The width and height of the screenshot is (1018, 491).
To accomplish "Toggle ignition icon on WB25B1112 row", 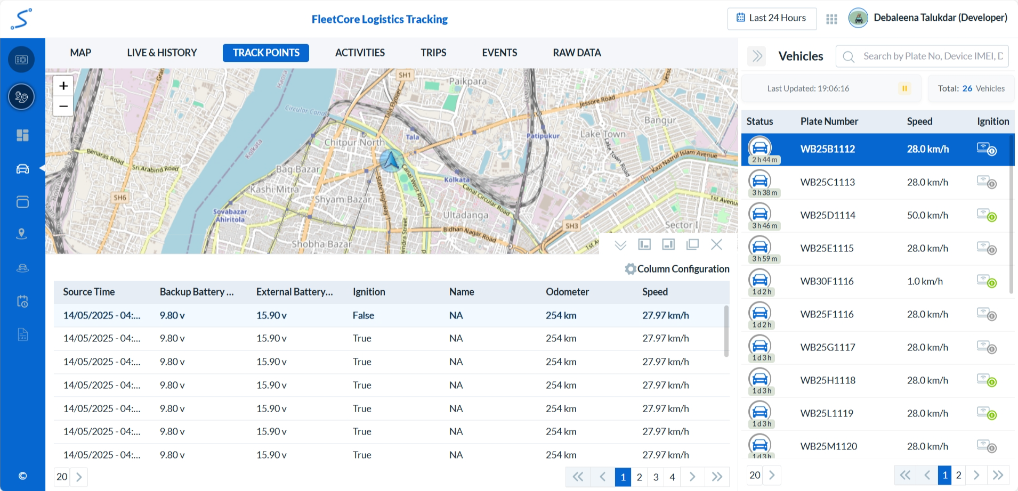I will click(x=987, y=150).
